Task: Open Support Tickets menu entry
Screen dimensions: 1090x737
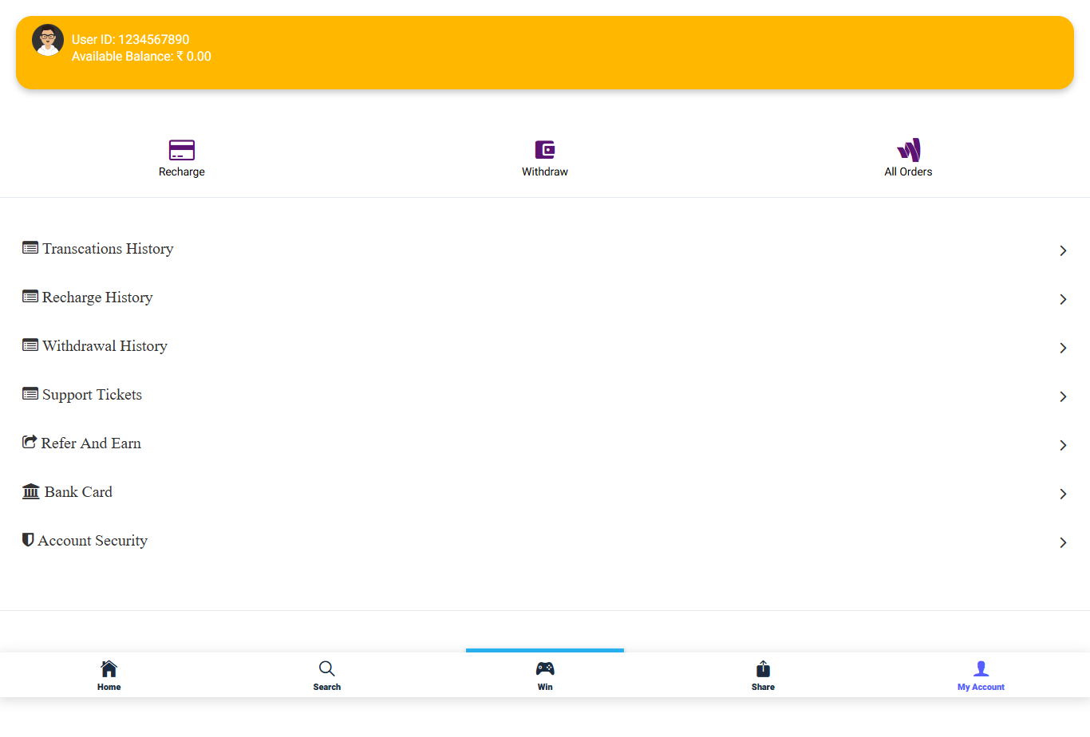Action: tap(92, 395)
